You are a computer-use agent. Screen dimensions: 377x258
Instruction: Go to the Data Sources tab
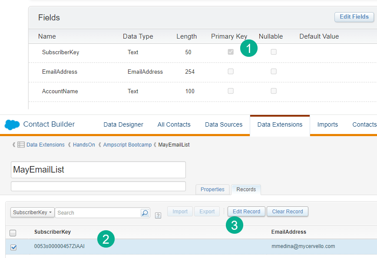[x=224, y=124]
